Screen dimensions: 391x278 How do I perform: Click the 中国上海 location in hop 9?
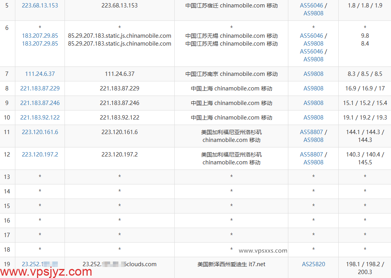[x=231, y=103]
